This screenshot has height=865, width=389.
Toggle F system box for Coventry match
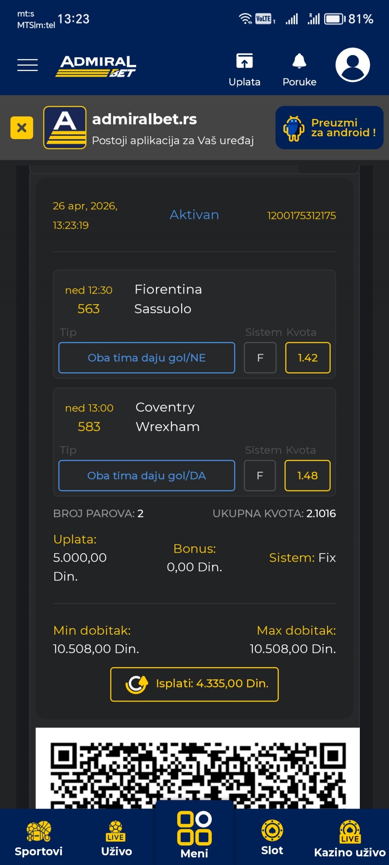click(260, 476)
